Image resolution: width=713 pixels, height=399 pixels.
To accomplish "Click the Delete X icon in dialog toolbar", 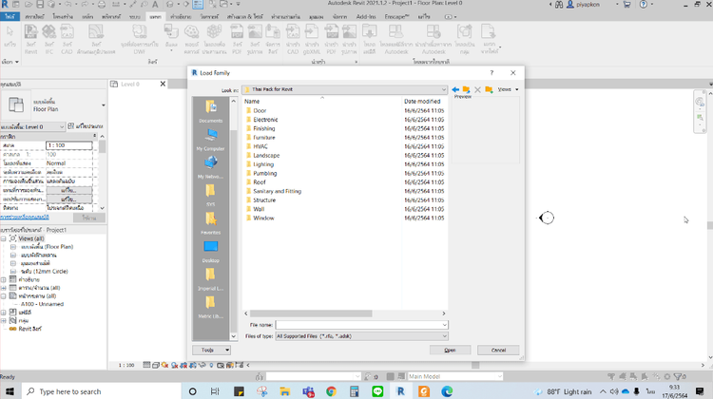I will click(477, 89).
